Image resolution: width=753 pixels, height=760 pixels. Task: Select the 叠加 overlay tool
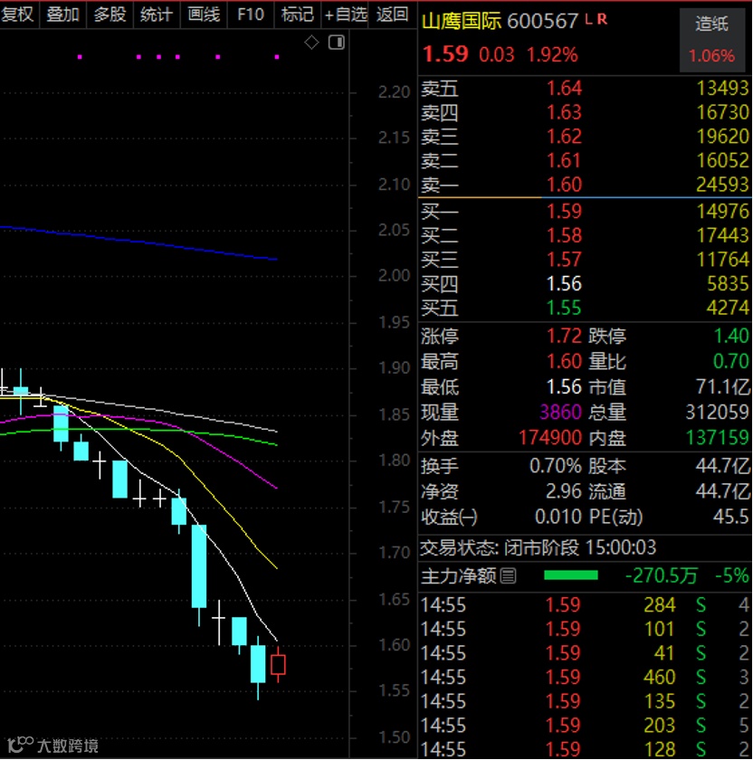pyautogui.click(x=62, y=14)
